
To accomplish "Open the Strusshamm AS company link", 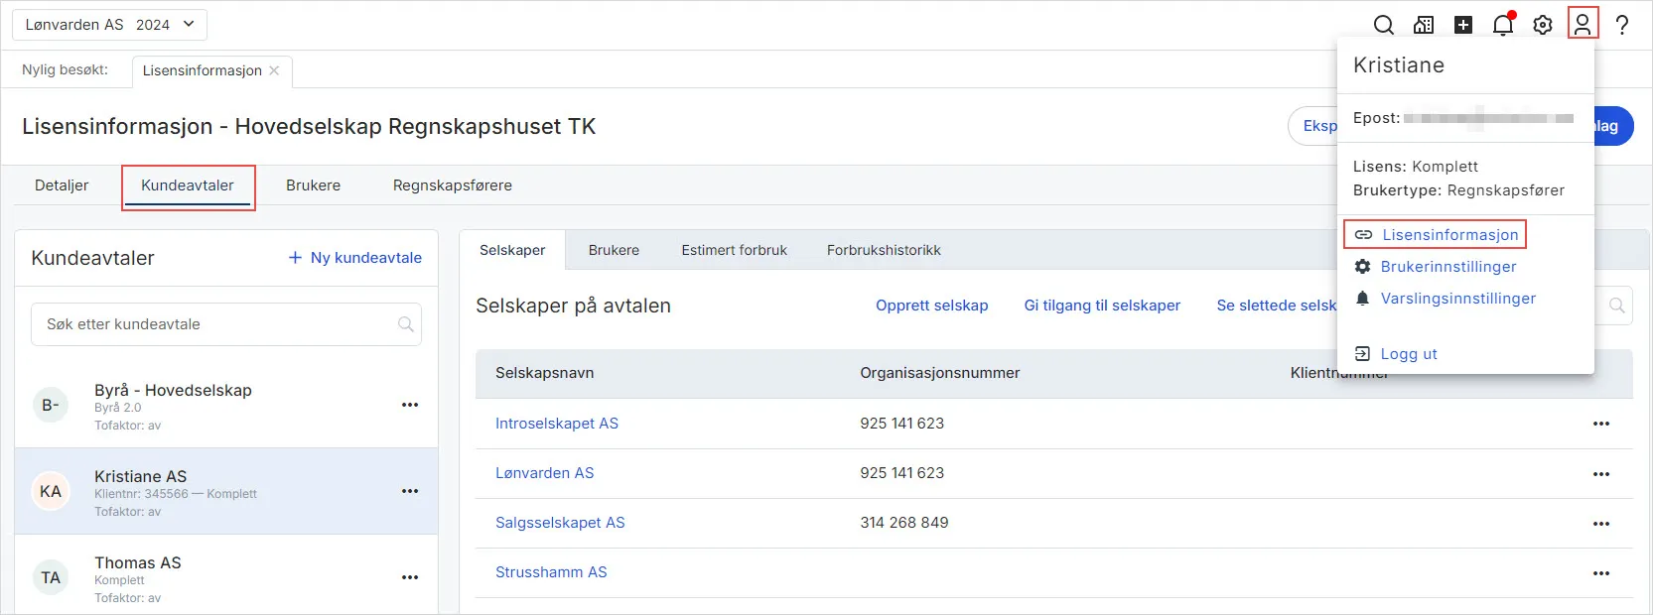I will point(551,572).
